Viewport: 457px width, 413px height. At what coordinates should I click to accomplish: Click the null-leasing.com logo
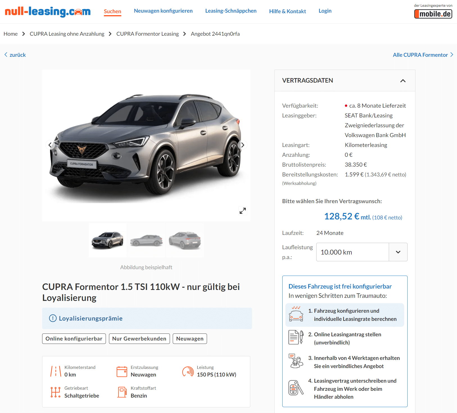coord(48,11)
